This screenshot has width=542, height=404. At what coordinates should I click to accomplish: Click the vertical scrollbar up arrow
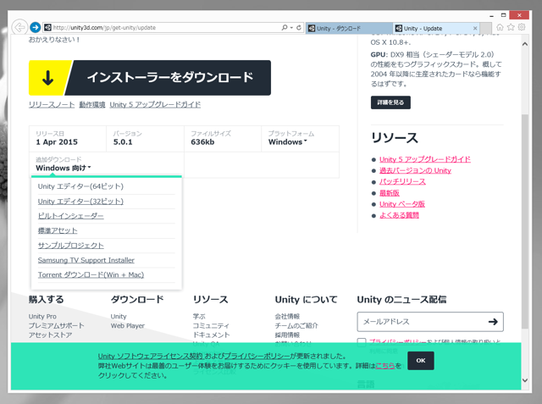click(x=525, y=44)
